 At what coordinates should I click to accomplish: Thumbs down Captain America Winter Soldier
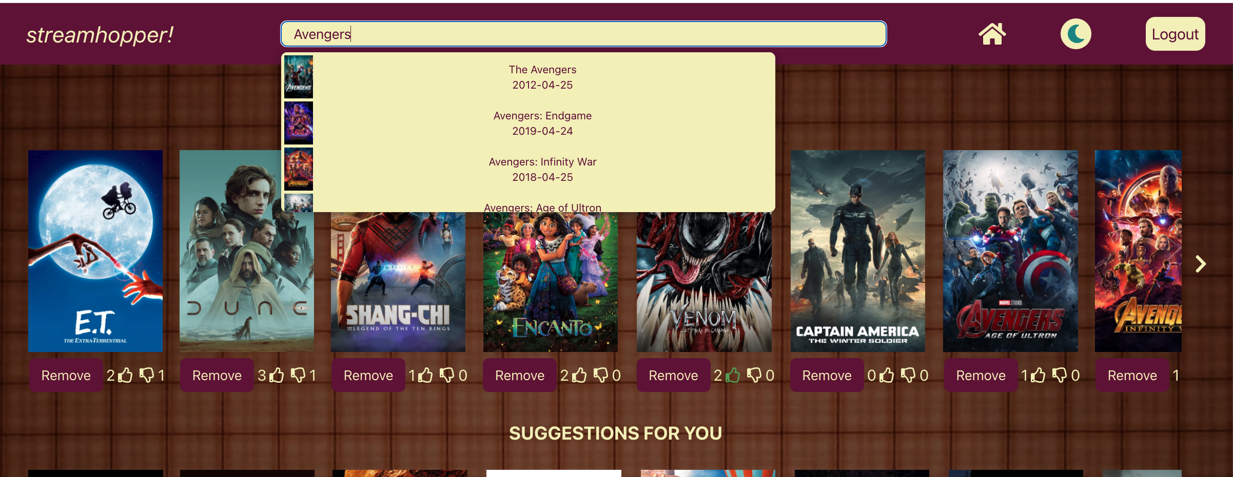tap(908, 376)
